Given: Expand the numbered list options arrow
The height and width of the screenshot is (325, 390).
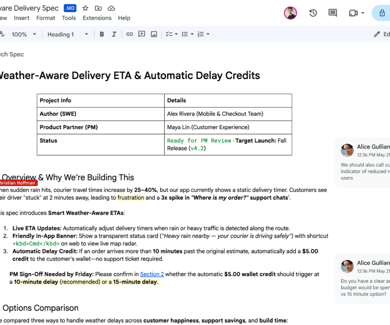Looking at the screenshot, I should pyautogui.click(x=208, y=34).
